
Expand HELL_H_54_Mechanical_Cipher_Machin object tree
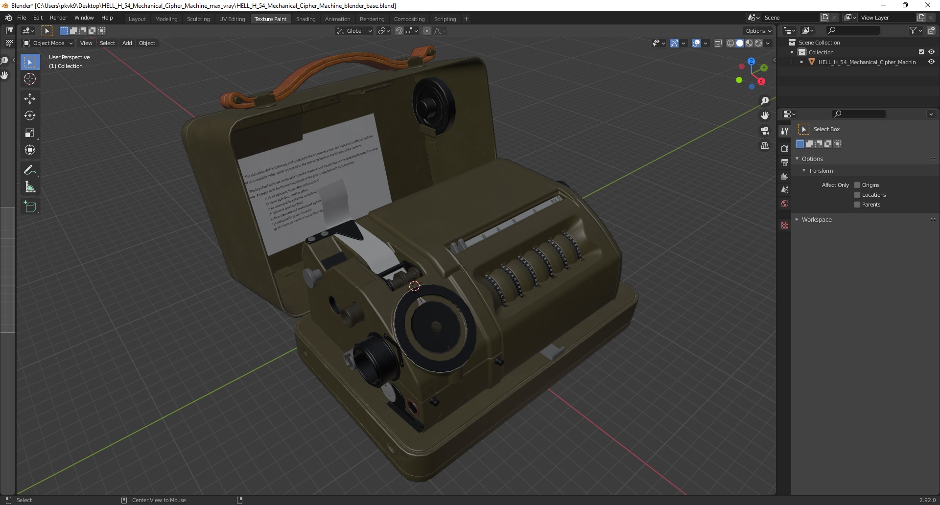pos(802,62)
